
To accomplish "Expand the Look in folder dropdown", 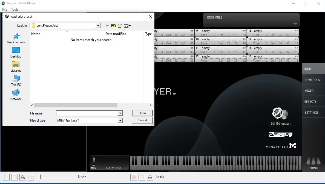I will point(98,26).
